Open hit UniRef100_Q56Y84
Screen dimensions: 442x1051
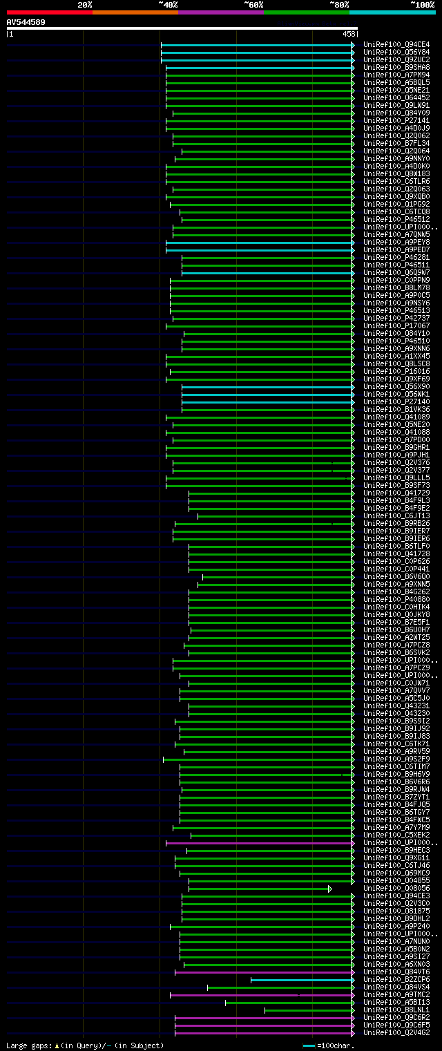coord(396,53)
